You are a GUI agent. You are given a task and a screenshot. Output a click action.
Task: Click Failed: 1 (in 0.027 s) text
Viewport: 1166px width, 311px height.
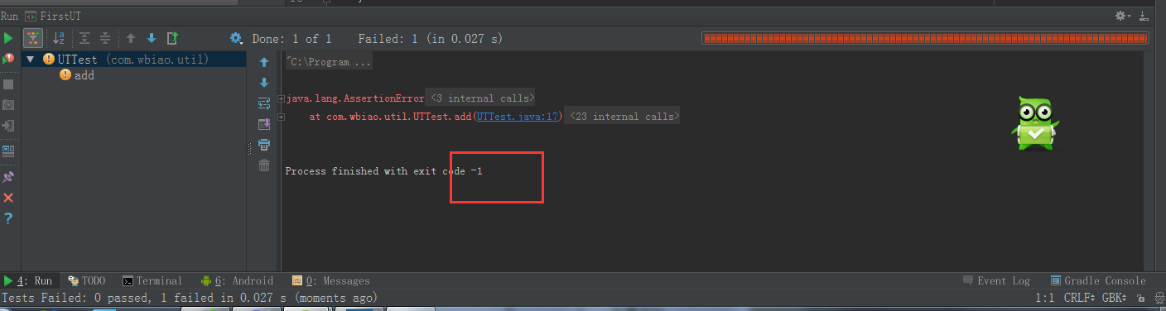430,38
